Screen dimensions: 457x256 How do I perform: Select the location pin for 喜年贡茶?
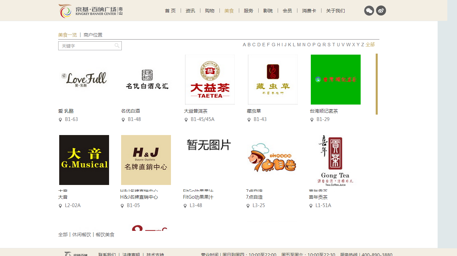[x=310, y=206]
